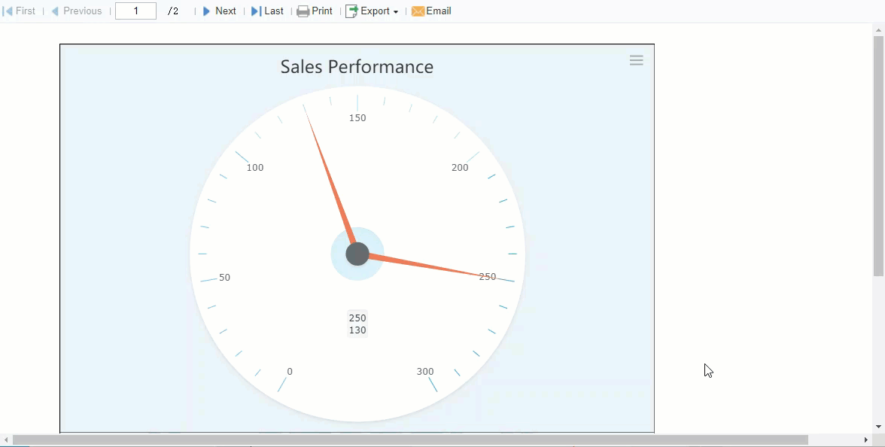The image size is (885, 447).
Task: Click the gauge center pivot
Action: pyautogui.click(x=357, y=254)
